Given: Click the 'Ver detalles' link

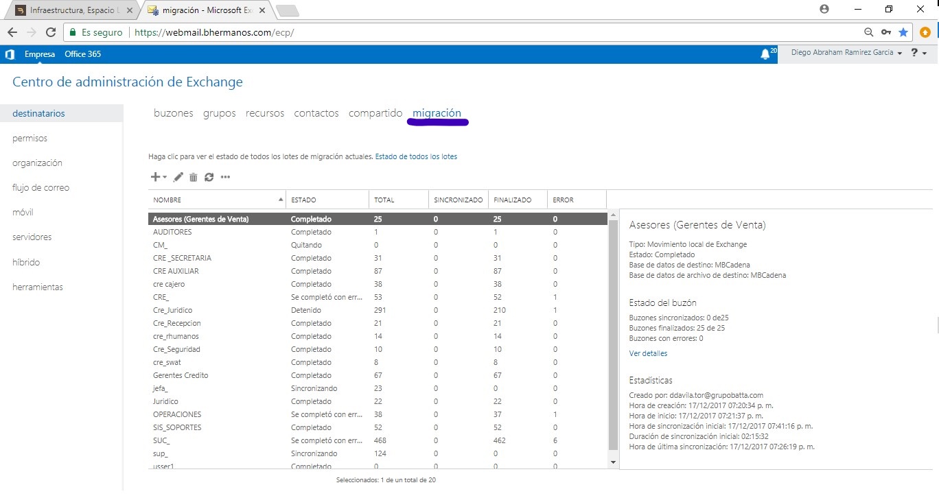Looking at the screenshot, I should click(648, 354).
